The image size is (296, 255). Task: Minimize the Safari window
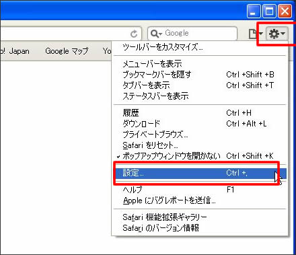pyautogui.click(x=254, y=11)
